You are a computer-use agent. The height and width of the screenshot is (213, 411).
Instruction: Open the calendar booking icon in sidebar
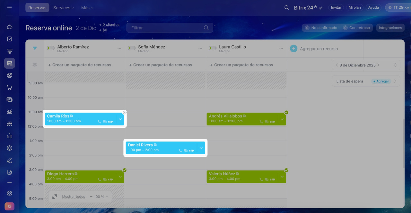click(x=9, y=63)
